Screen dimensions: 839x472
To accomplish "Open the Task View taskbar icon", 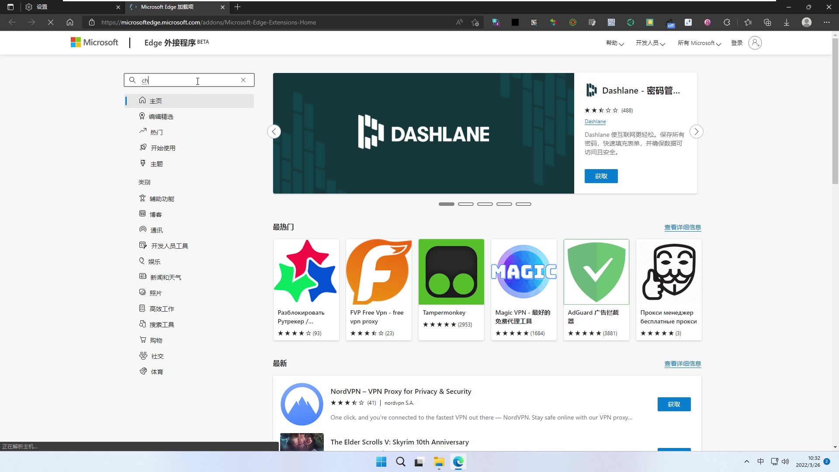I will (x=419, y=462).
